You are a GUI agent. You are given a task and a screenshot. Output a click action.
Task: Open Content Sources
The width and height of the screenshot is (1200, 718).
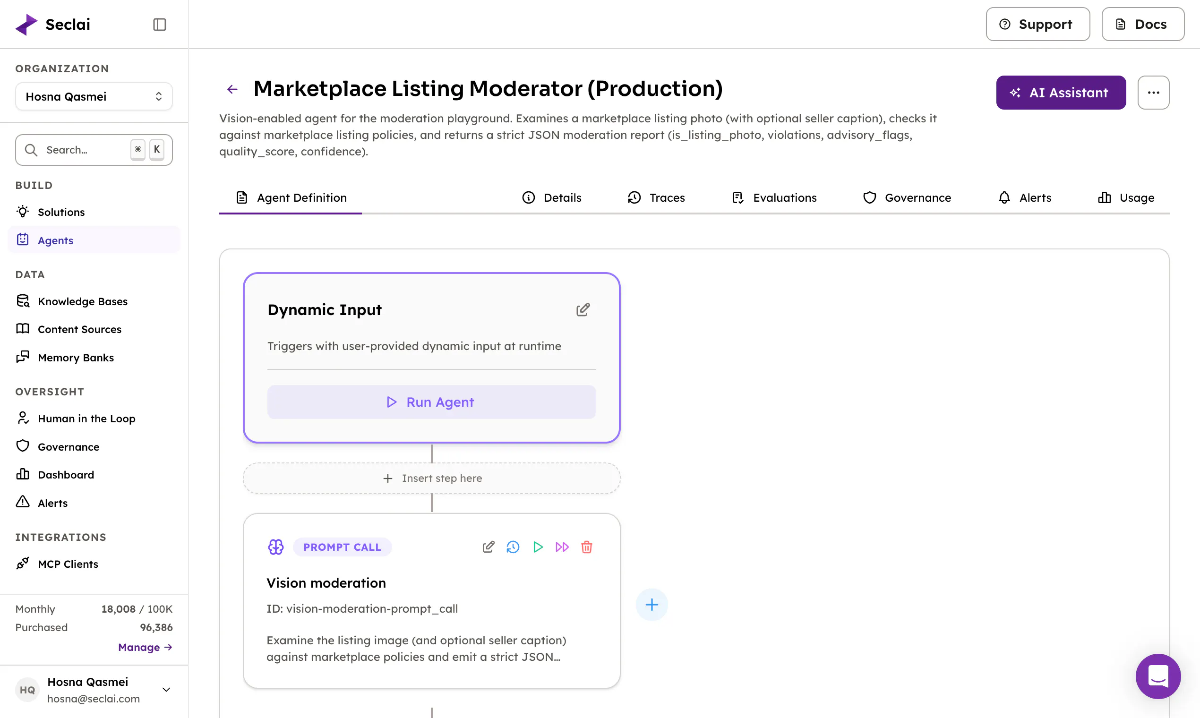[94, 330]
